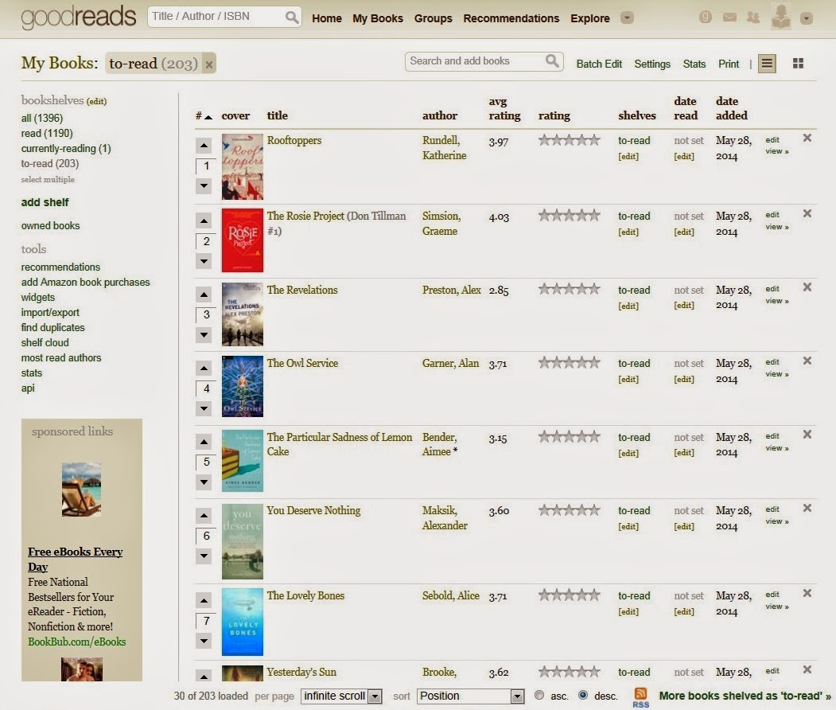836x710 pixels.
Task: Open the Explore menu dropdown arrow
Action: pos(627,18)
